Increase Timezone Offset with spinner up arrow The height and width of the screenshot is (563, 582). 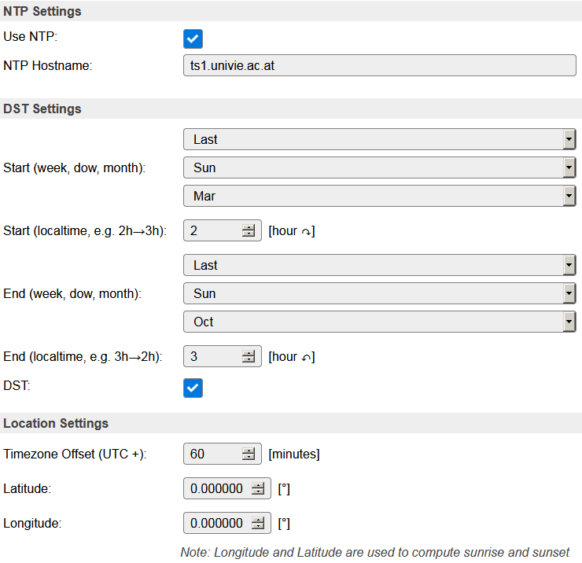pyautogui.click(x=249, y=451)
